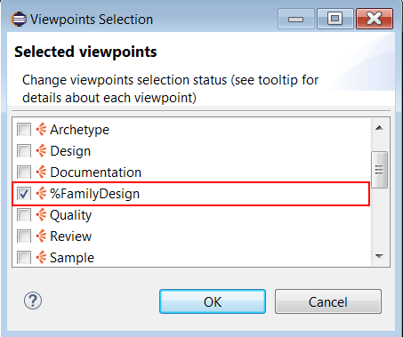The width and height of the screenshot is (403, 337).
Task: Check the Review viewpoint checkbox
Action: [x=24, y=237]
